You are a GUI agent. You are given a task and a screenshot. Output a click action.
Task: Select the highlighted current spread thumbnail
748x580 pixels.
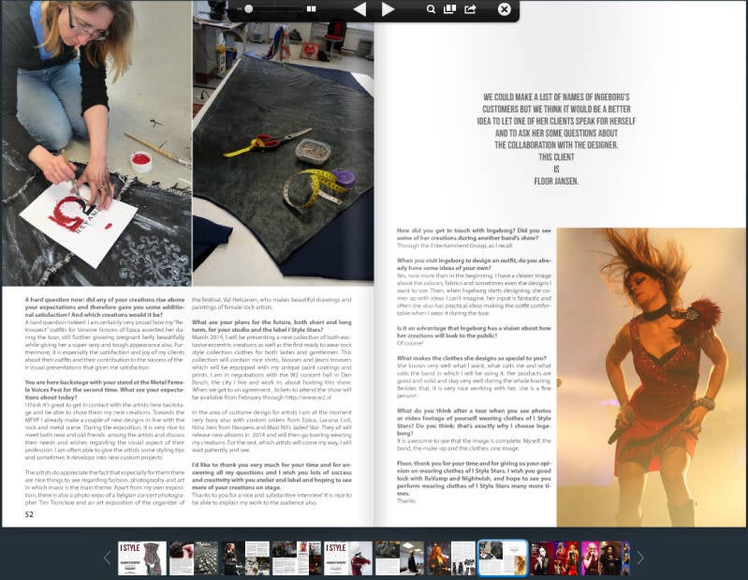[503, 558]
